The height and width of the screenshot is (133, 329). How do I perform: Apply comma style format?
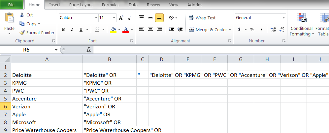[261, 30]
